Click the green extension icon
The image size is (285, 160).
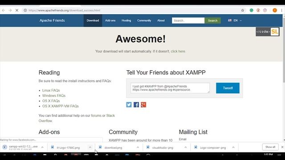(x=251, y=10)
